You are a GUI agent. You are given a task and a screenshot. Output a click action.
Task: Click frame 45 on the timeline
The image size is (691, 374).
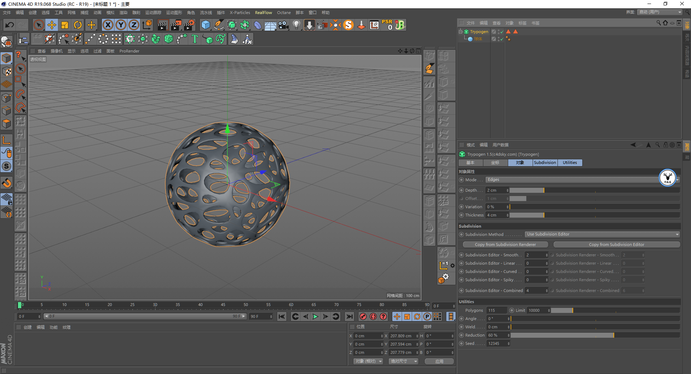223,305
